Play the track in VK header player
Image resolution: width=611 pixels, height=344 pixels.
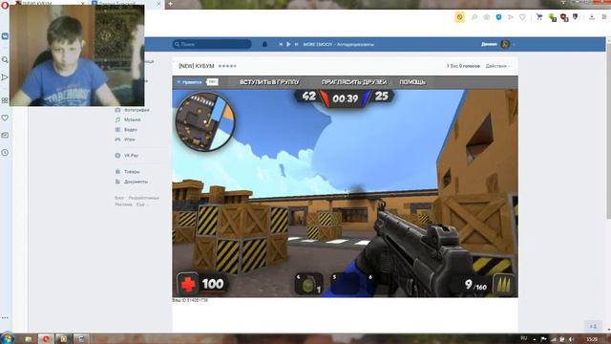coord(288,45)
